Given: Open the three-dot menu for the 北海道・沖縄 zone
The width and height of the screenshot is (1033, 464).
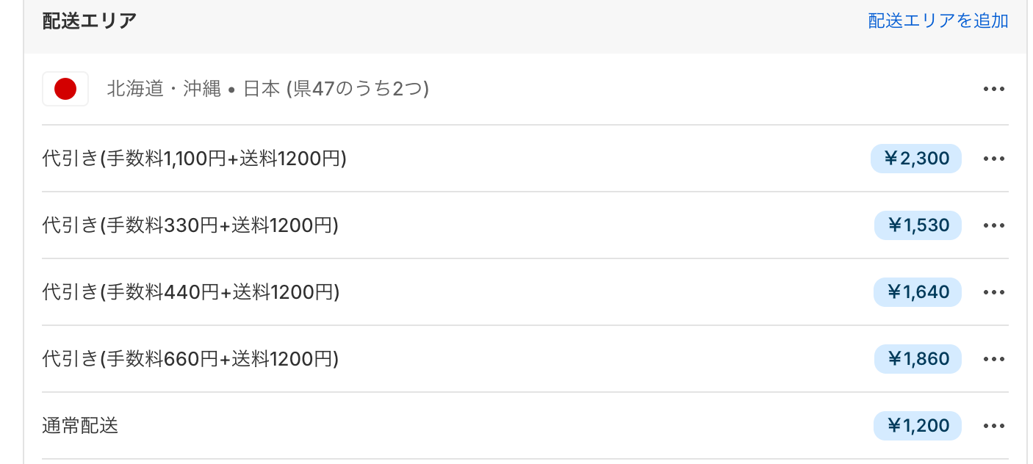Looking at the screenshot, I should 993,89.
